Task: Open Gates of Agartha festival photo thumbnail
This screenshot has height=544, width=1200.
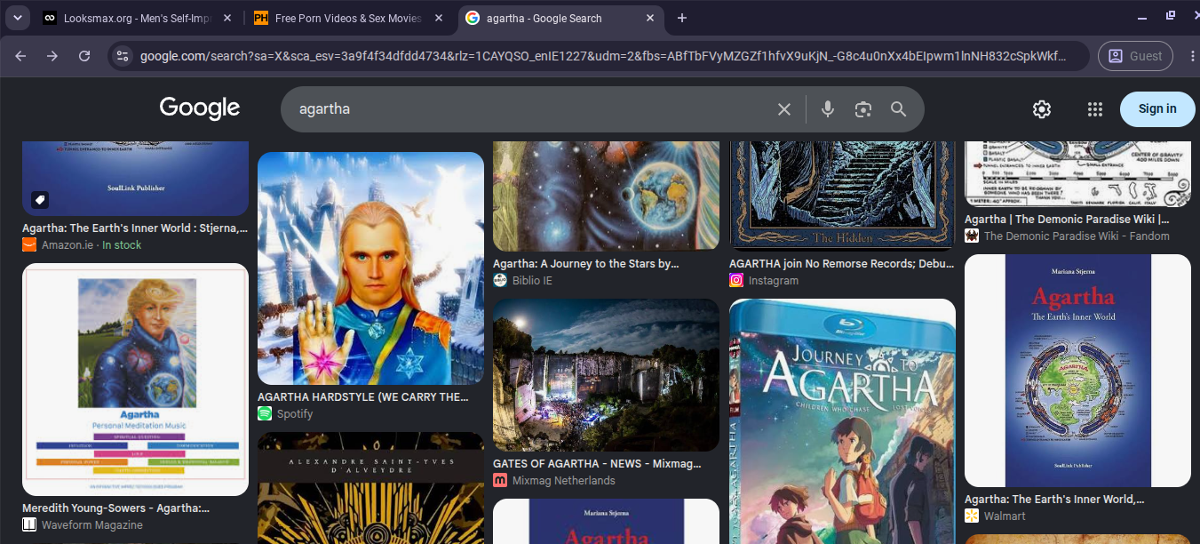Action: (x=606, y=375)
